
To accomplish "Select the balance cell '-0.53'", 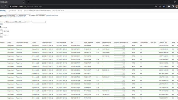I will click(x=97, y=94).
